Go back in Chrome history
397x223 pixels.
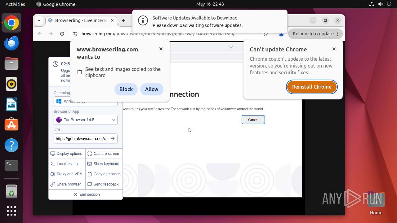pyautogui.click(x=40, y=34)
